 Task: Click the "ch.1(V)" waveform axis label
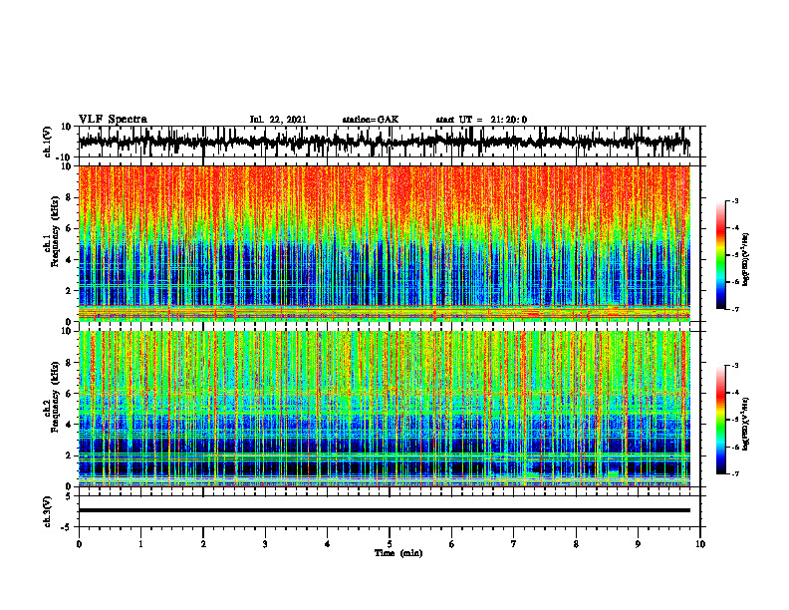click(x=48, y=142)
